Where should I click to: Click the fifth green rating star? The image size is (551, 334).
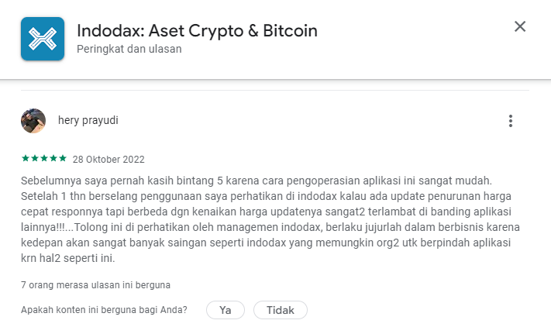click(62, 159)
